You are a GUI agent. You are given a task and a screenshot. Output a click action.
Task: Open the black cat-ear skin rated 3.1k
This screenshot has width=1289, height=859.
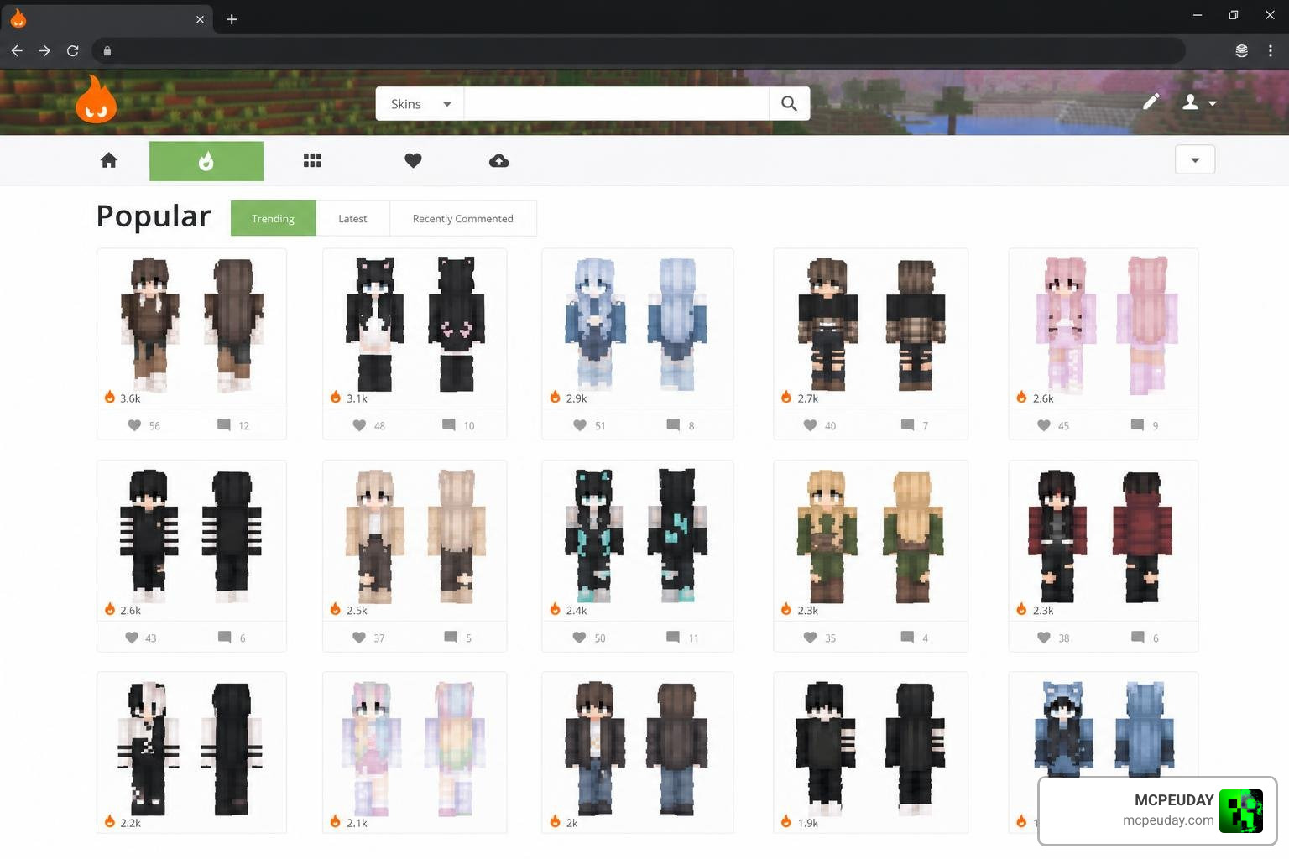[x=415, y=327]
